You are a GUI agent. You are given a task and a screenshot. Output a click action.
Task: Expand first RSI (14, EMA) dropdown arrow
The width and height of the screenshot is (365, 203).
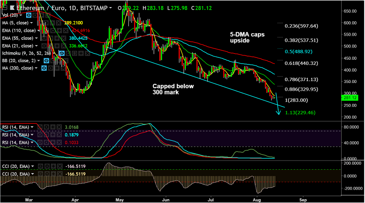tap(32, 127)
